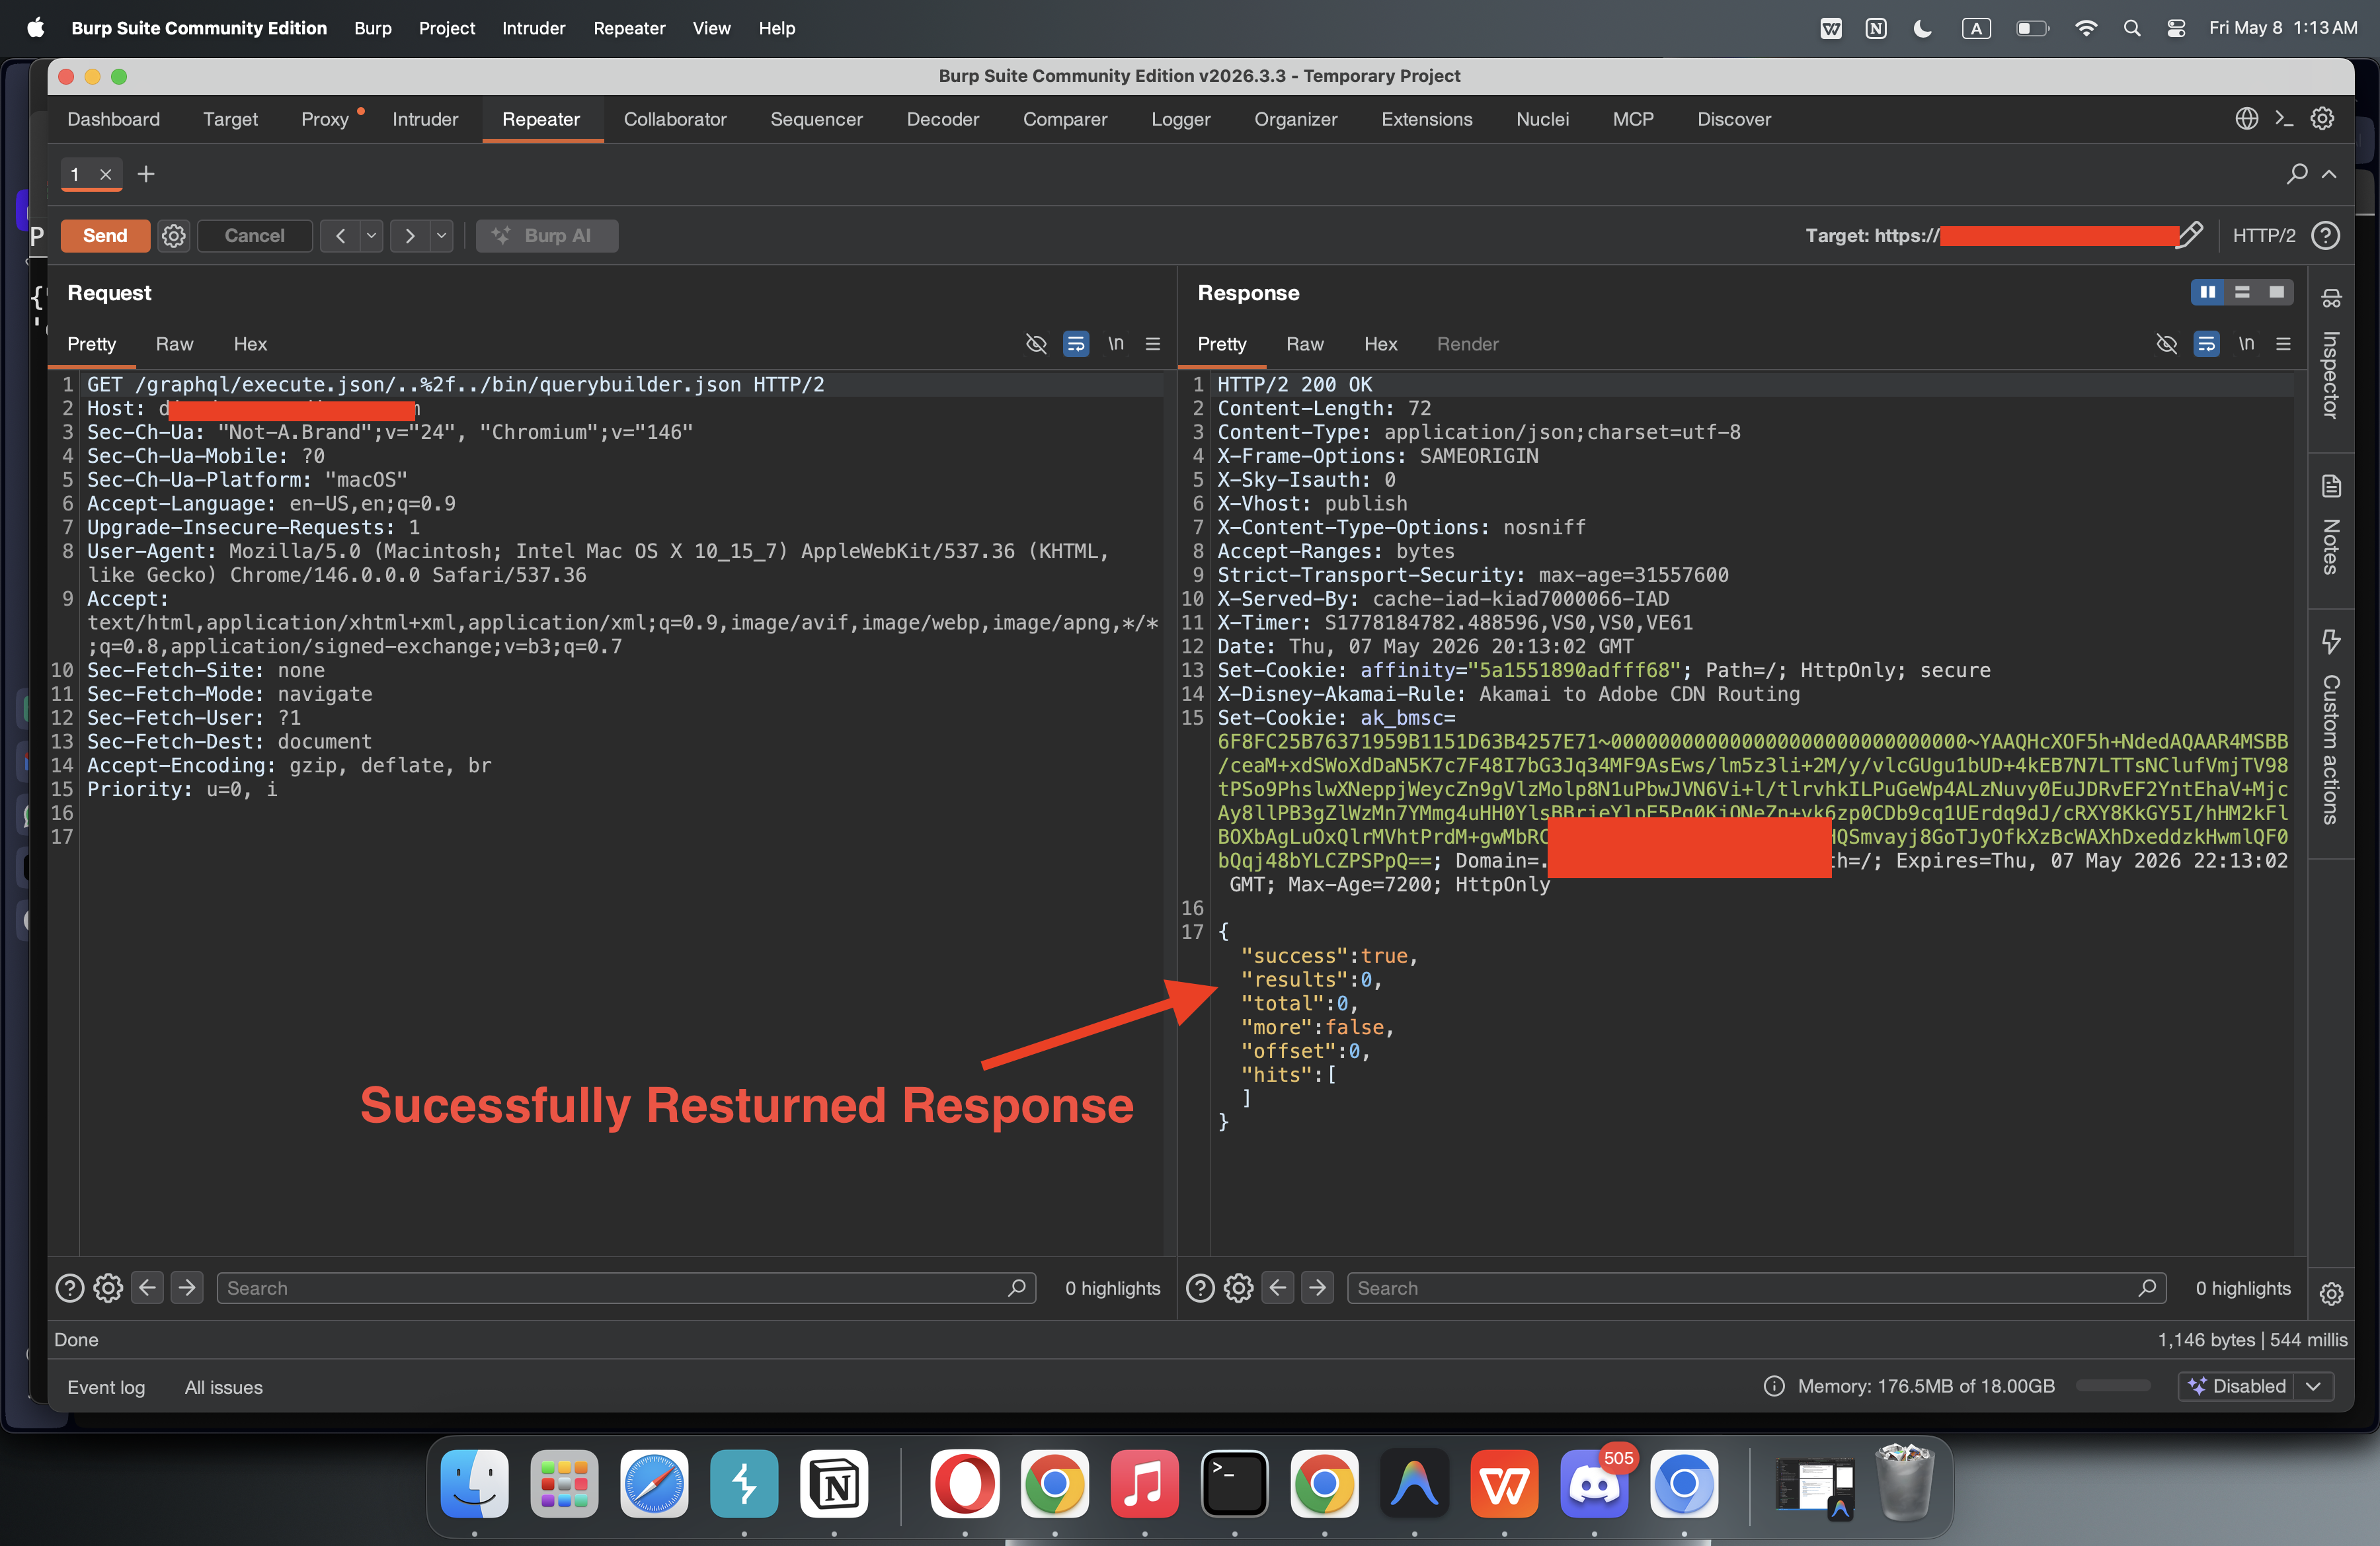Open the Response pane hamburger menu
Image resolution: width=2380 pixels, height=1546 pixels.
pyautogui.click(x=2283, y=344)
